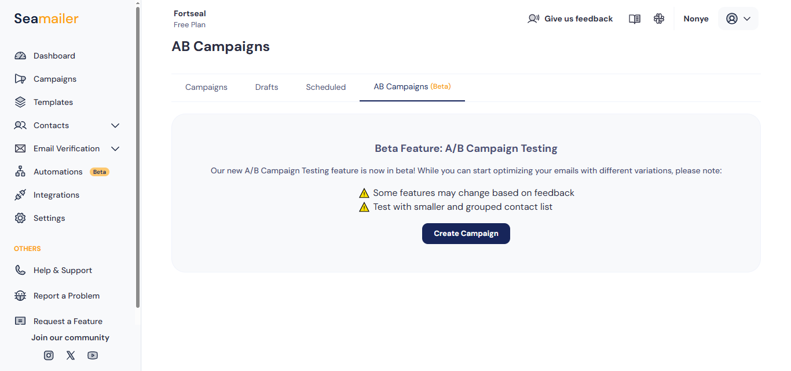The height and width of the screenshot is (371, 791).
Task: Open the YouTube community icon
Action: (93, 355)
